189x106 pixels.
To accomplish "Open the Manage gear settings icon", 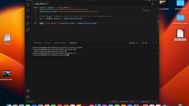I will pyautogui.click(x=28, y=97).
